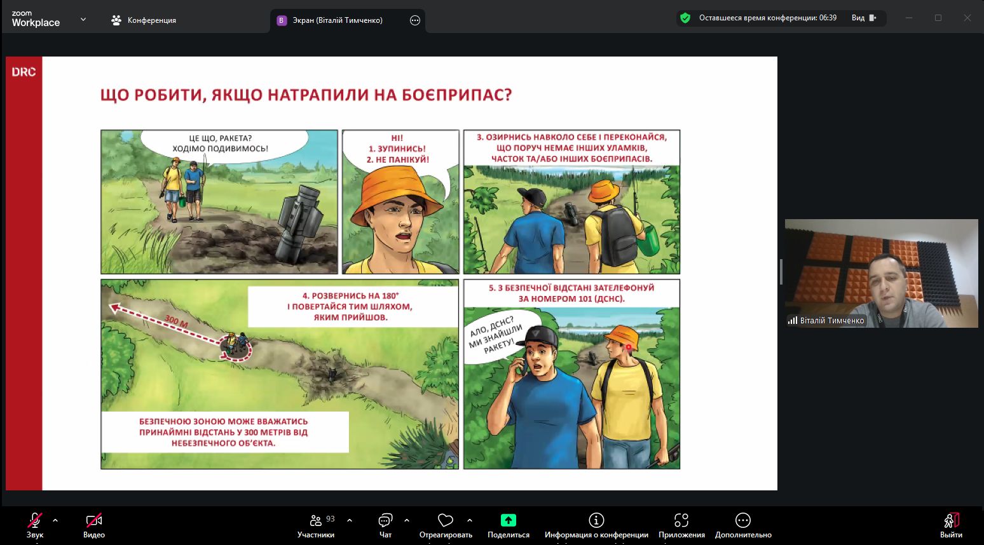Image resolution: width=984 pixels, height=545 pixels.
Task: Expand reactions arrow beside Отреагировать
Action: 470,520
